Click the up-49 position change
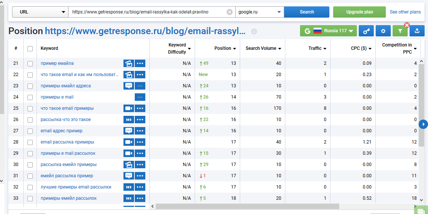This screenshot has width=428, height=214. coord(204,63)
